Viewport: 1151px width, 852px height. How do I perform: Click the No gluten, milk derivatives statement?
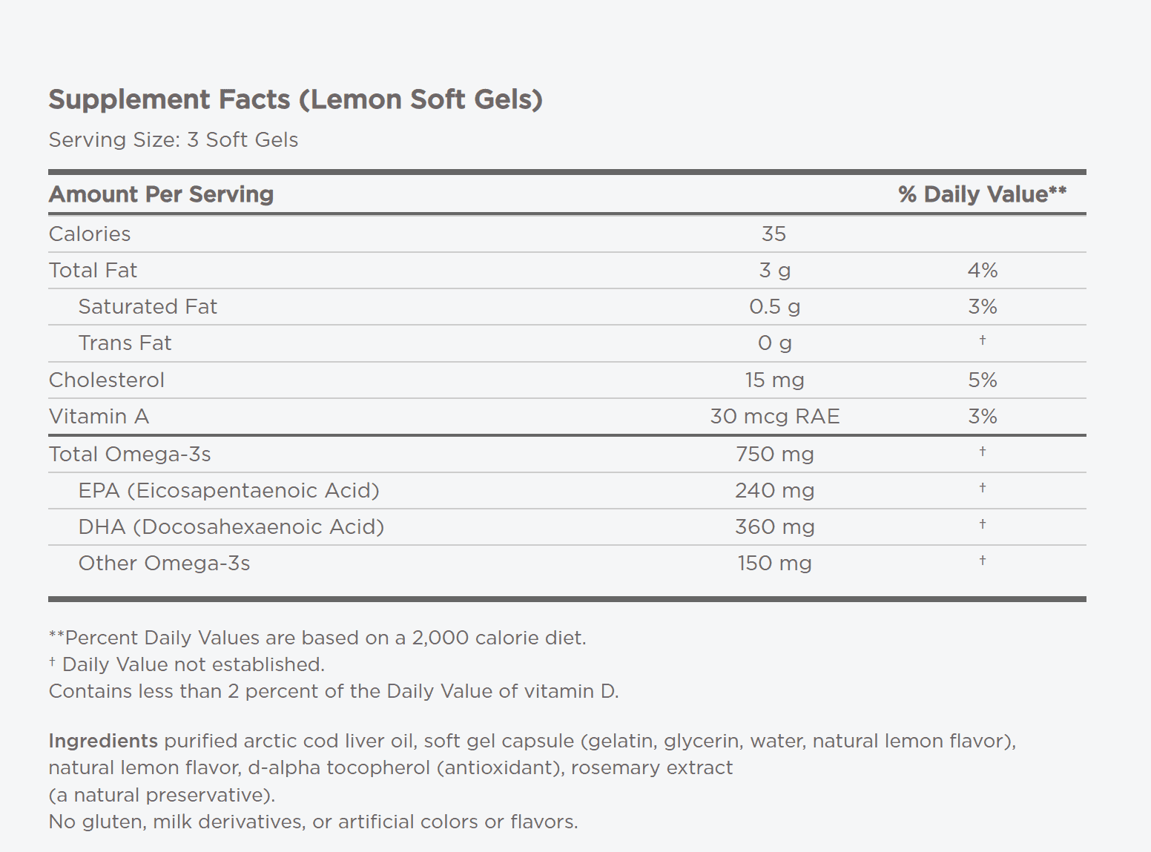(313, 822)
